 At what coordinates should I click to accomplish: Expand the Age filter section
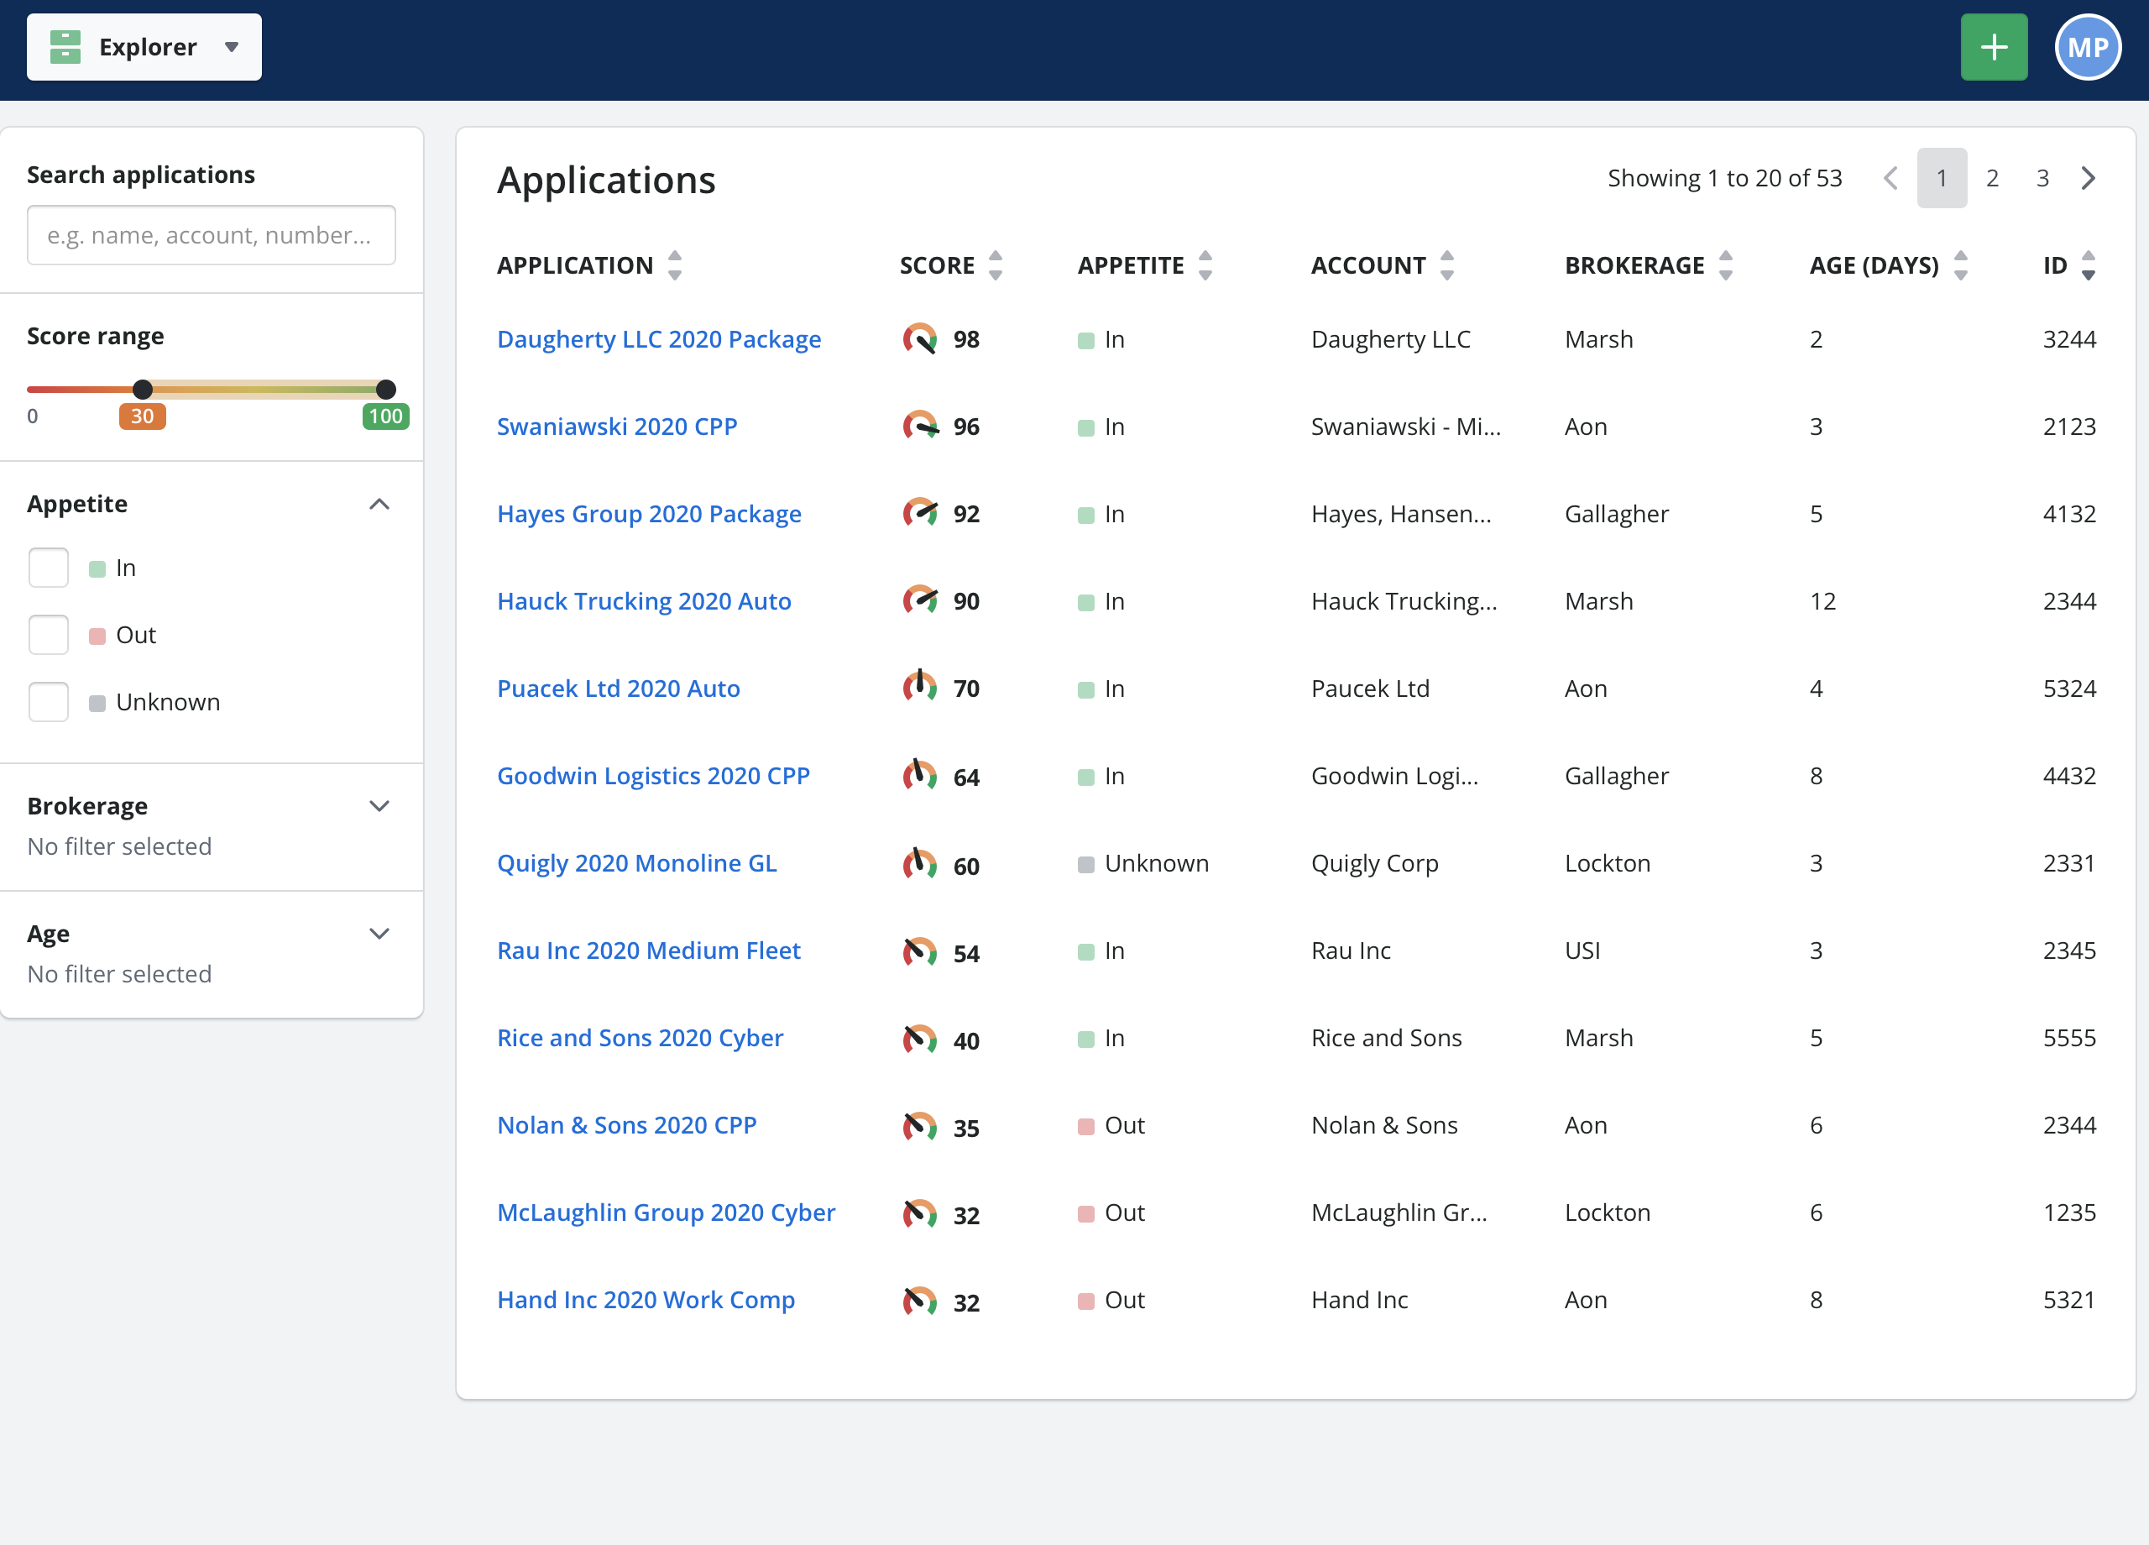coord(379,934)
